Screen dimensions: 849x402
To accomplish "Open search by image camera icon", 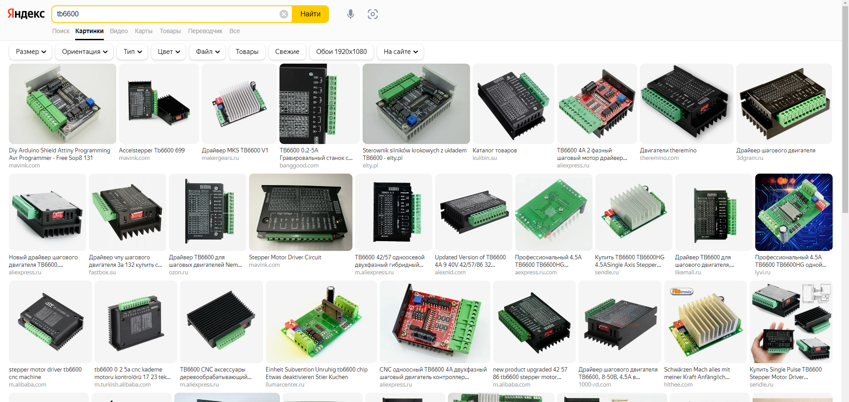I will click(373, 14).
